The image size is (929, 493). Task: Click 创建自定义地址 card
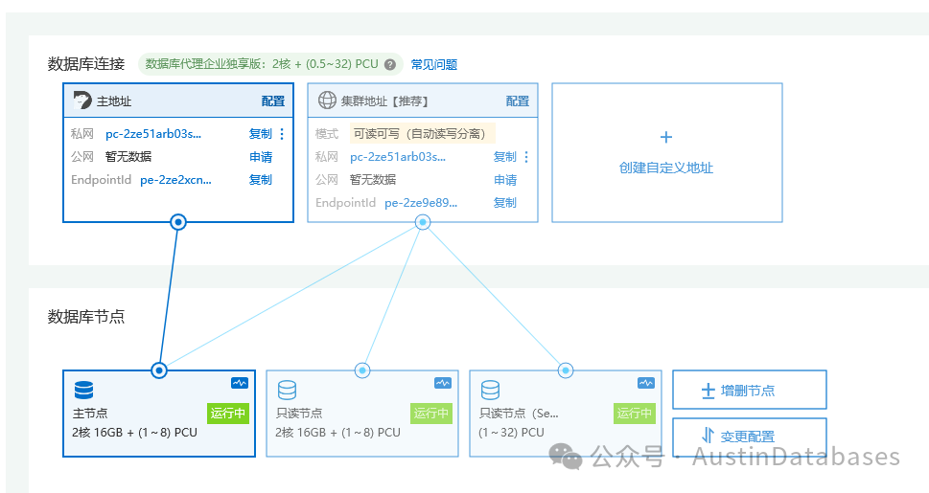667,153
